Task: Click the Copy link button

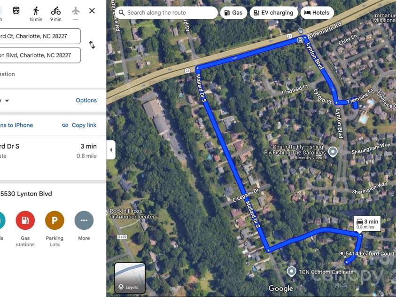Action: click(x=79, y=125)
